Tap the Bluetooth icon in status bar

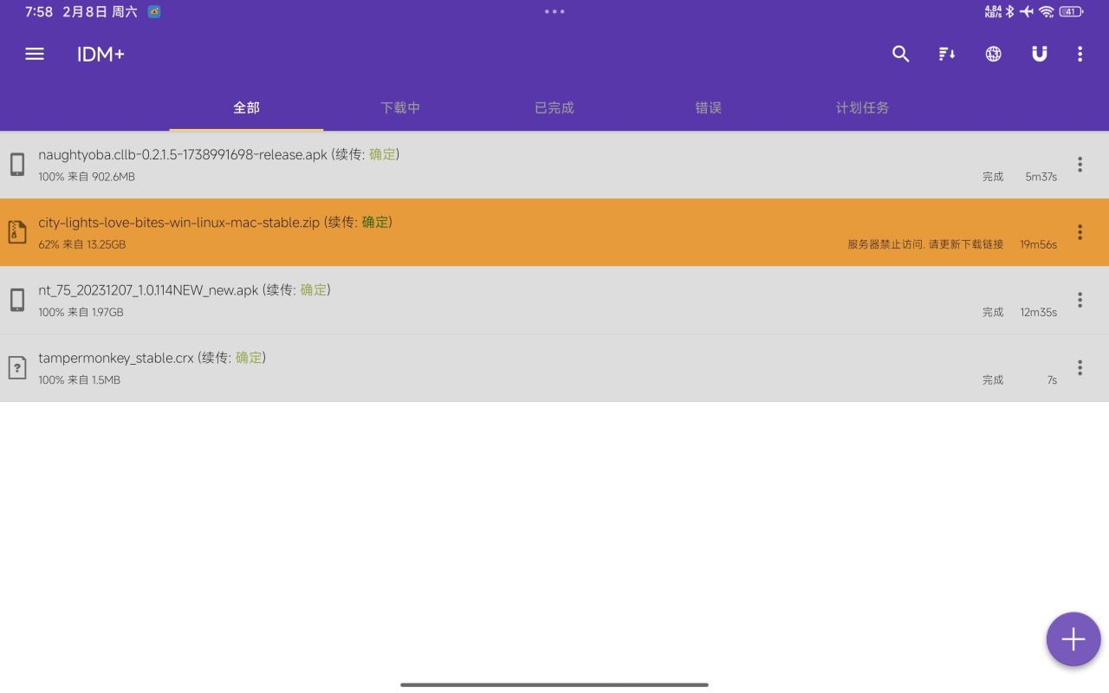pos(1010,11)
